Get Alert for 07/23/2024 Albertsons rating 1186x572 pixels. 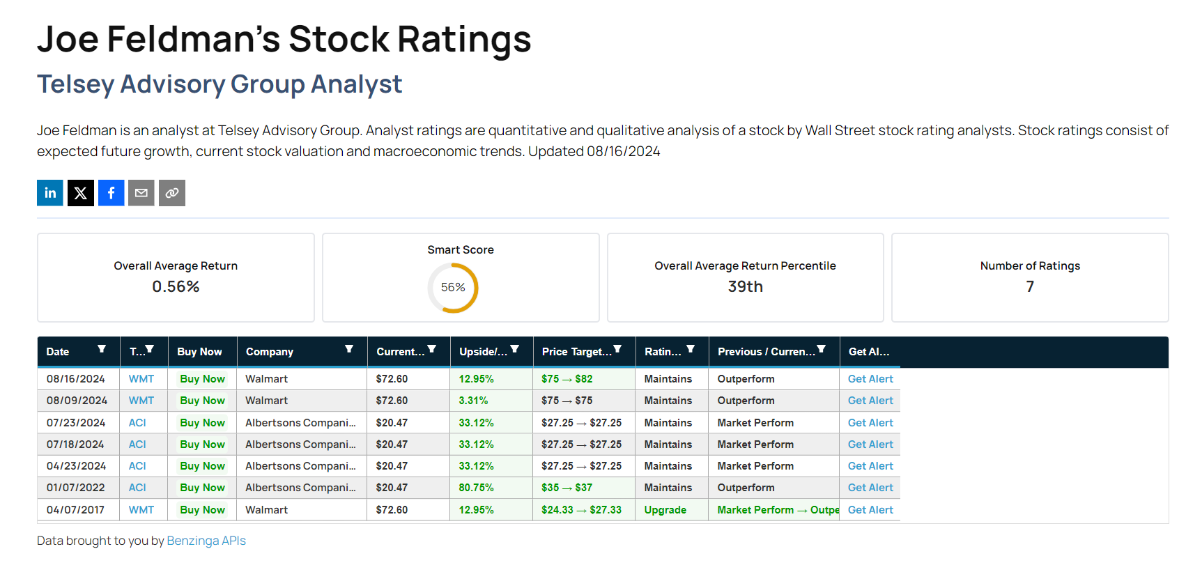870,423
